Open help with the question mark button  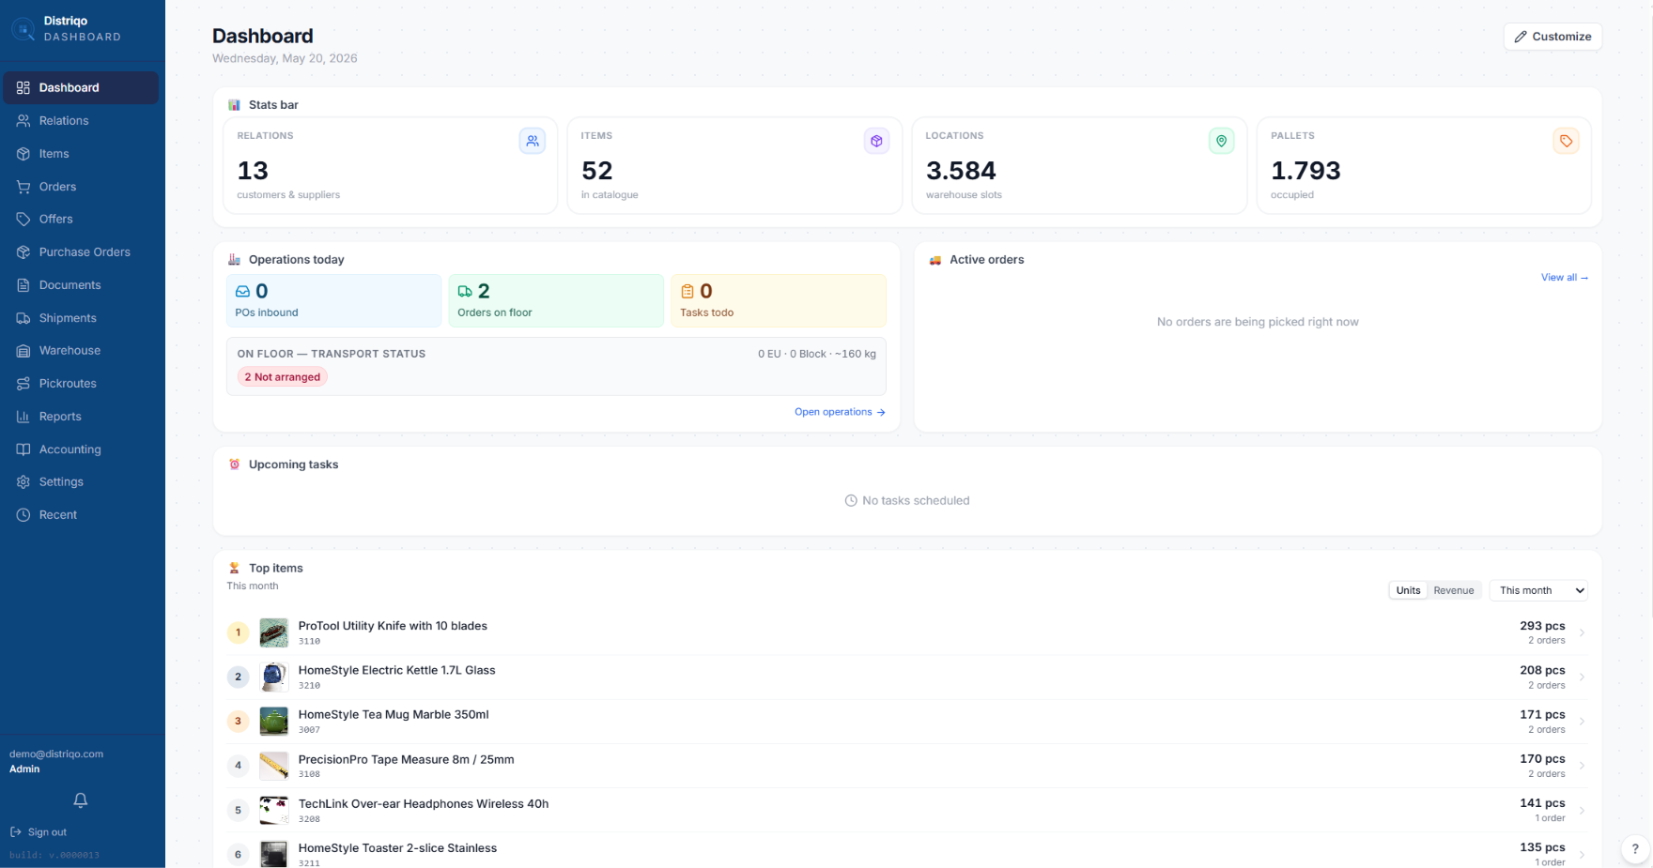point(1635,848)
